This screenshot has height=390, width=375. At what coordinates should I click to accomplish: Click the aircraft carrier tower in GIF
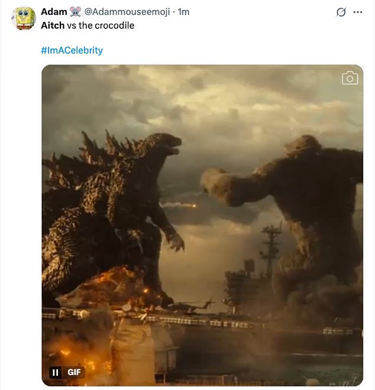271,248
